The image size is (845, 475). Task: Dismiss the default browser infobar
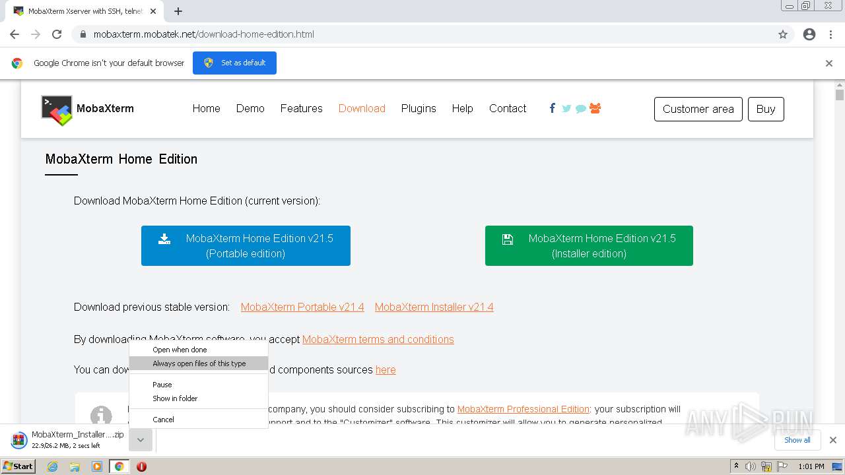[829, 63]
